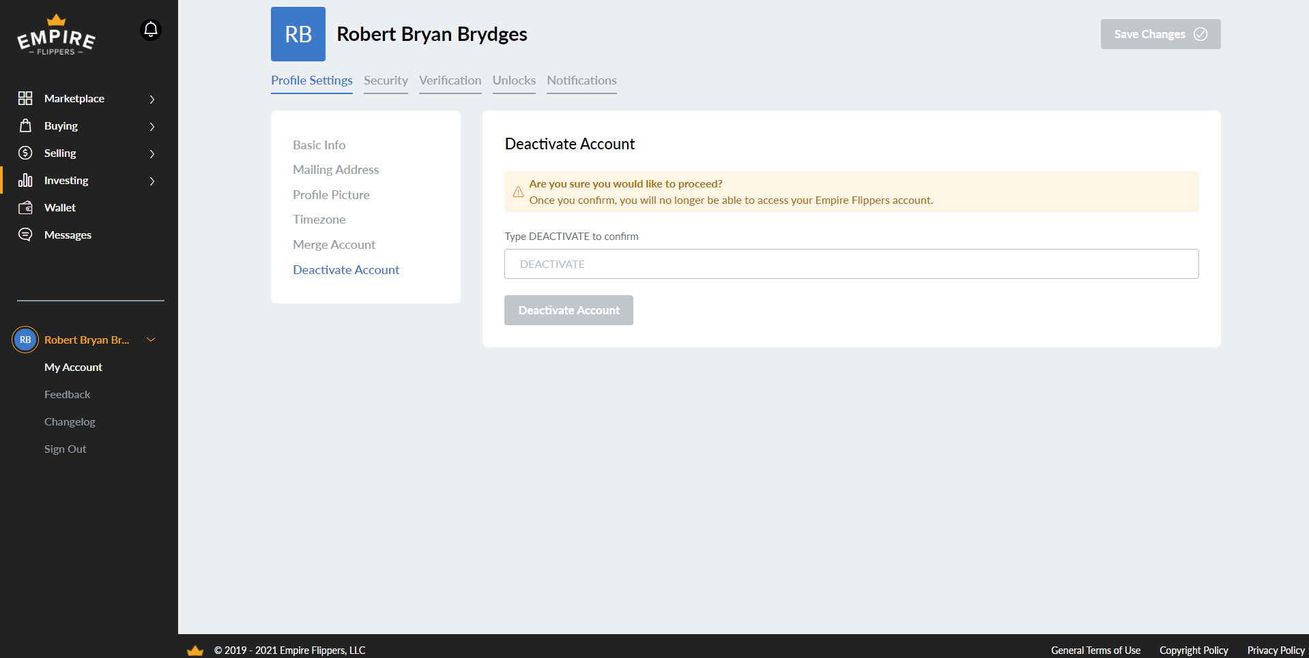Select Merge Account in settings list

(x=334, y=244)
